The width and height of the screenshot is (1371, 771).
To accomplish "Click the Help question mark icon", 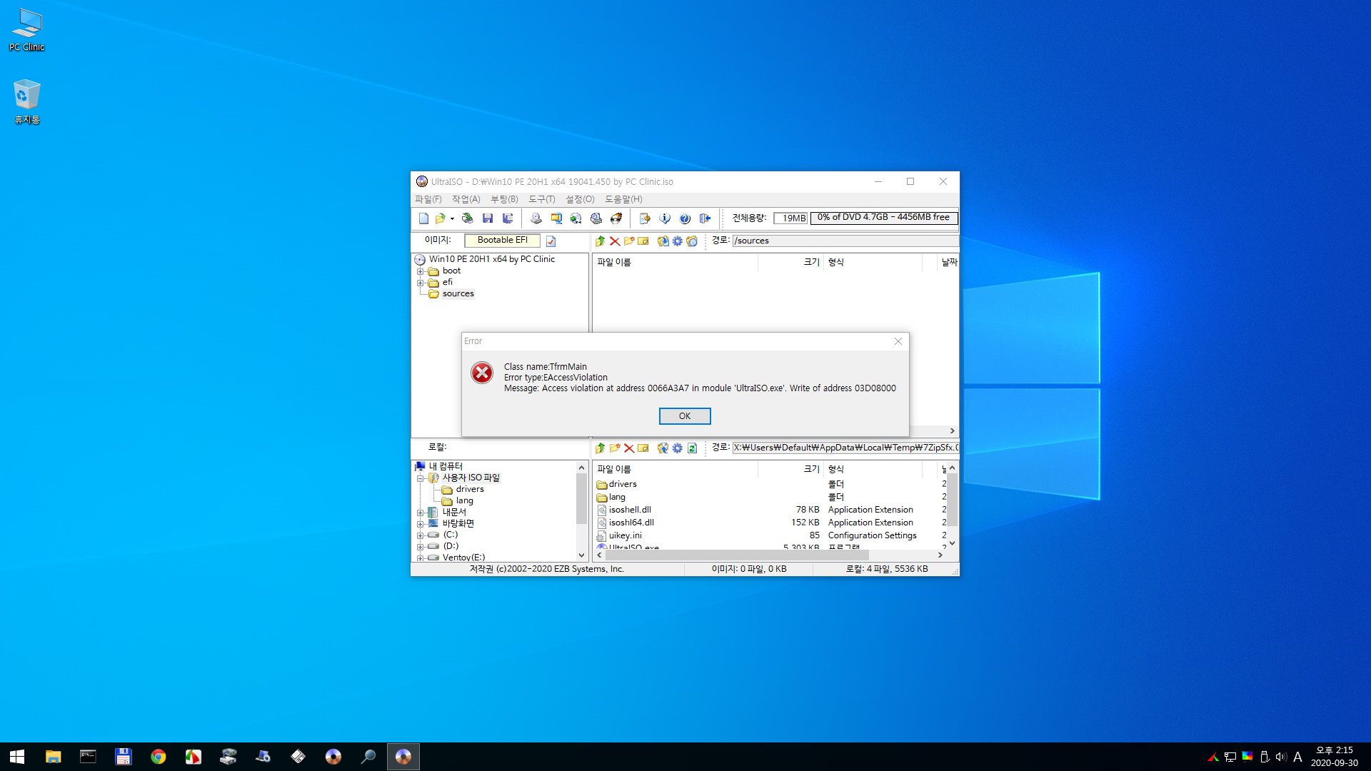I will 684,218.
